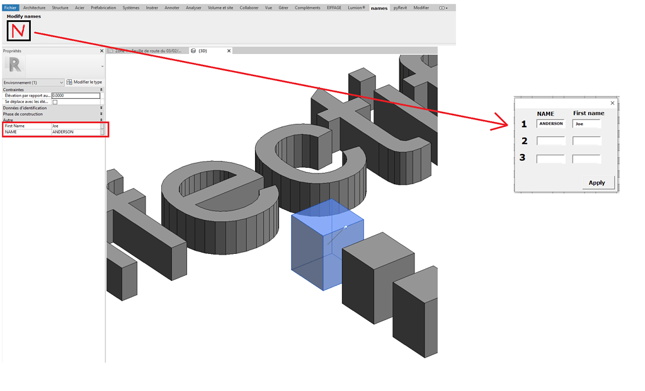Collapse the Autre section in Properties
645x391 pixels.
tap(101, 121)
